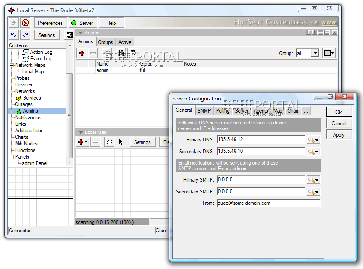
Task: Collapse the Panels tree node
Action: tap(11, 157)
